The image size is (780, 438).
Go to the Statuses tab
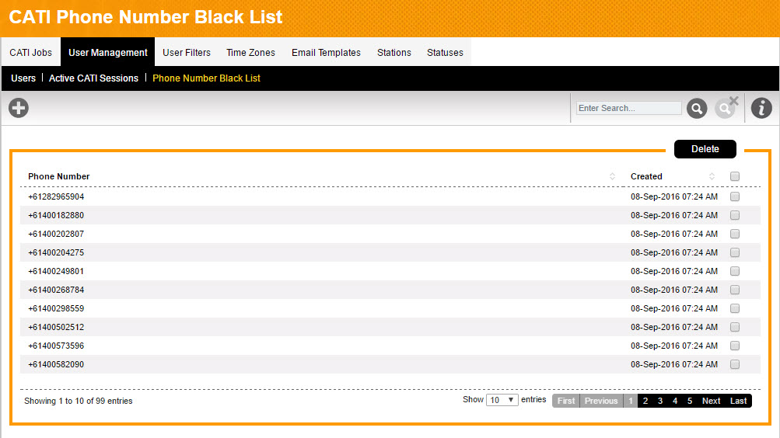pos(445,53)
